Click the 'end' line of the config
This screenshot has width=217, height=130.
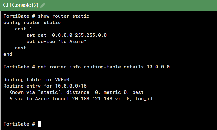(x=8, y=54)
